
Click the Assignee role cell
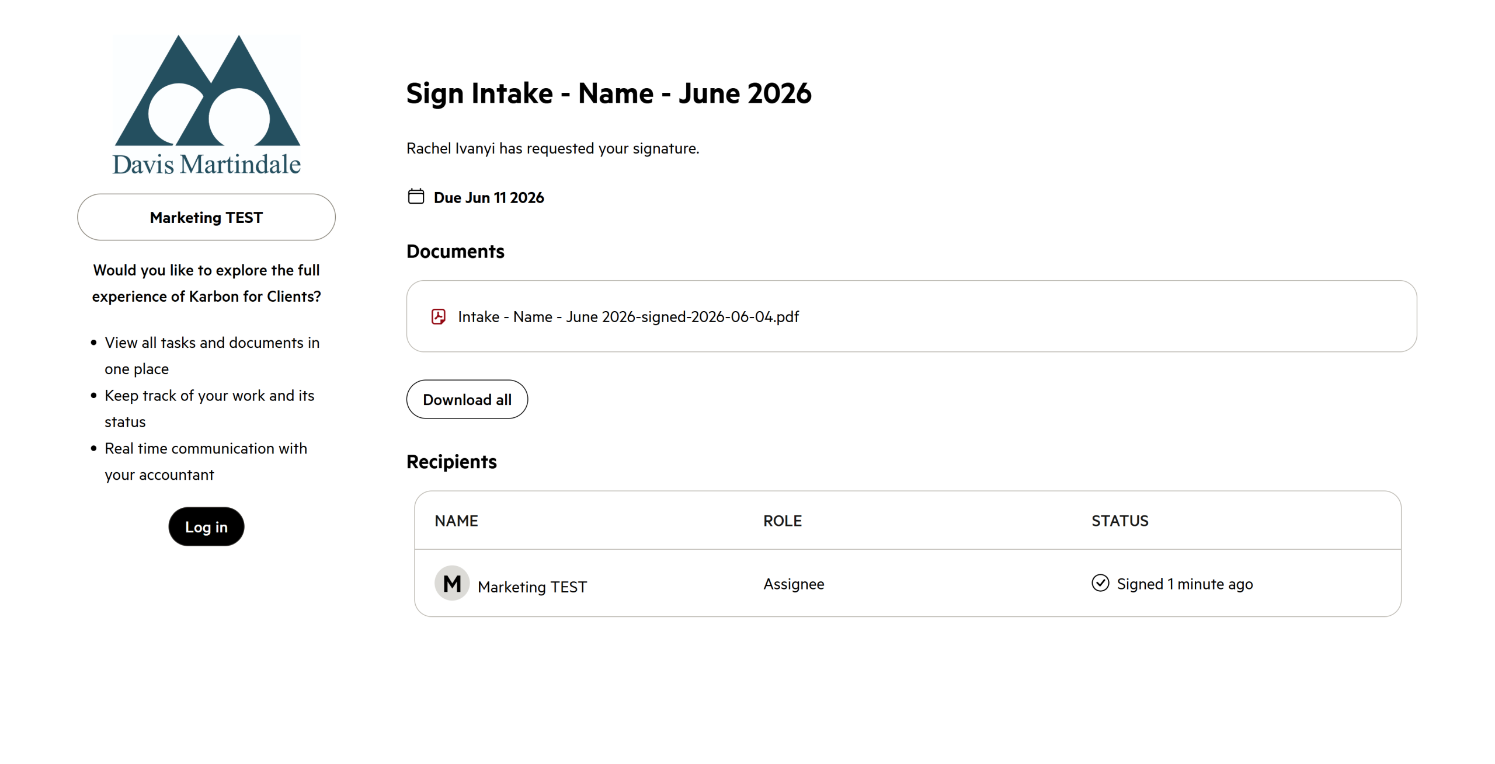[x=794, y=584]
